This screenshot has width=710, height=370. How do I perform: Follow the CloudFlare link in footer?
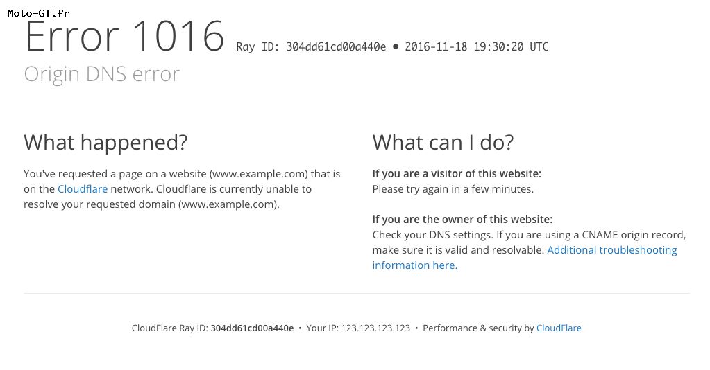(559, 328)
